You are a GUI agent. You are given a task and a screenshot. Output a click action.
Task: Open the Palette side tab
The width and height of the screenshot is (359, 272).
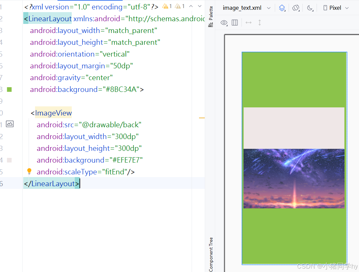click(x=210, y=16)
